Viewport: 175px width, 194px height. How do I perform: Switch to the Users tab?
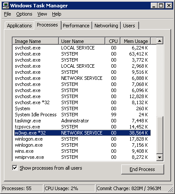(129, 26)
